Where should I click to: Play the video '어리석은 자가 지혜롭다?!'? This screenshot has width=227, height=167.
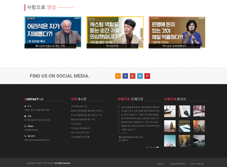[53, 32]
